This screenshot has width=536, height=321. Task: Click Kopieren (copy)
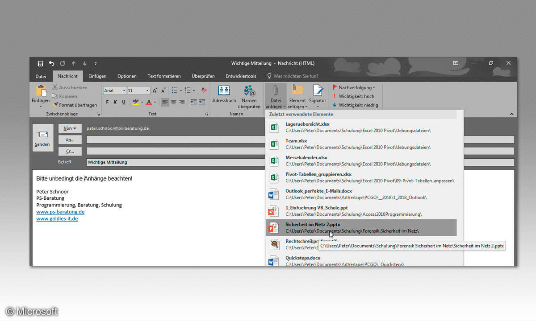pos(65,96)
